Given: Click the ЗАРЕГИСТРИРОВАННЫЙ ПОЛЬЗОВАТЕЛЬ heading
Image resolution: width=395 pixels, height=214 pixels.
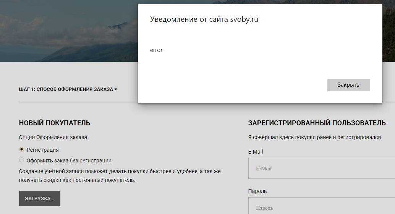Looking at the screenshot, I should click(x=317, y=123).
